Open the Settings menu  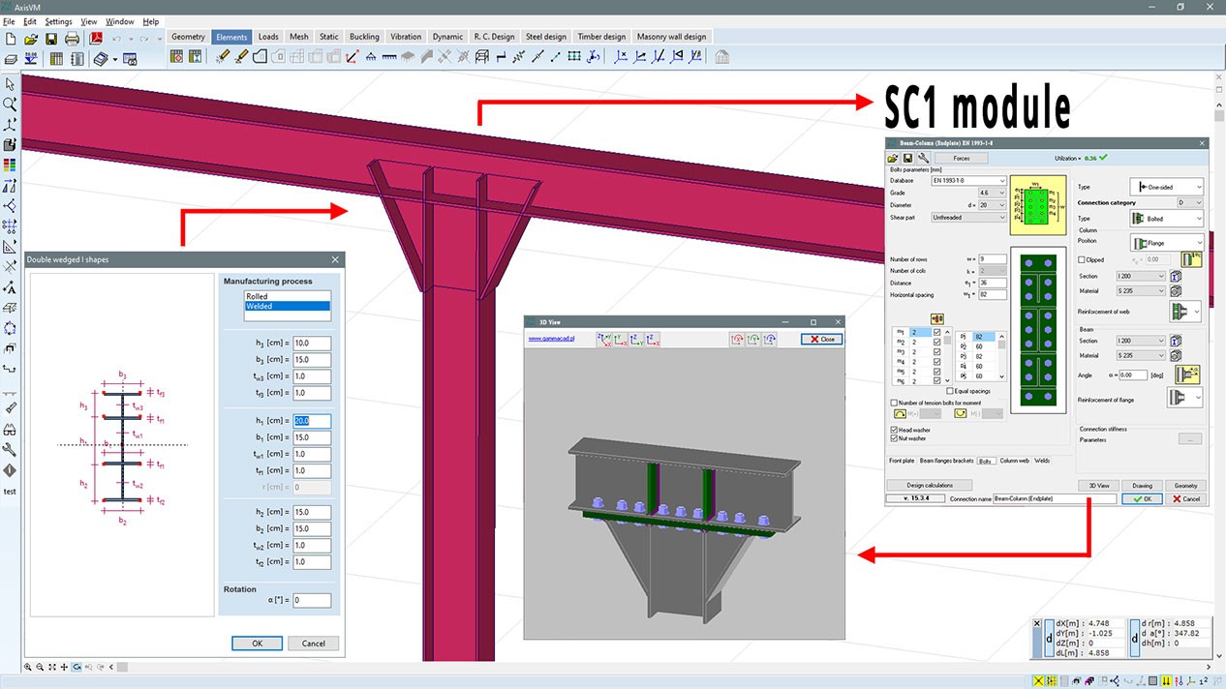click(58, 21)
